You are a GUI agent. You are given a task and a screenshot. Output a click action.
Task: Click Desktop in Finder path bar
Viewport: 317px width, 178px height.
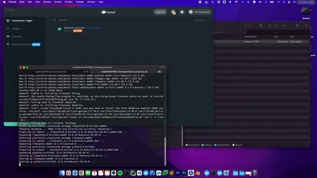click(207, 145)
